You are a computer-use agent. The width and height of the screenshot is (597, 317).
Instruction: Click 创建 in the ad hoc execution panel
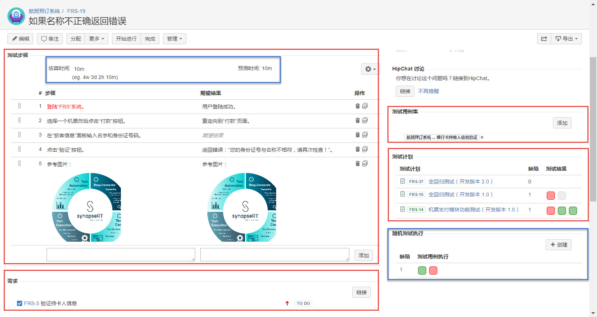[559, 245]
